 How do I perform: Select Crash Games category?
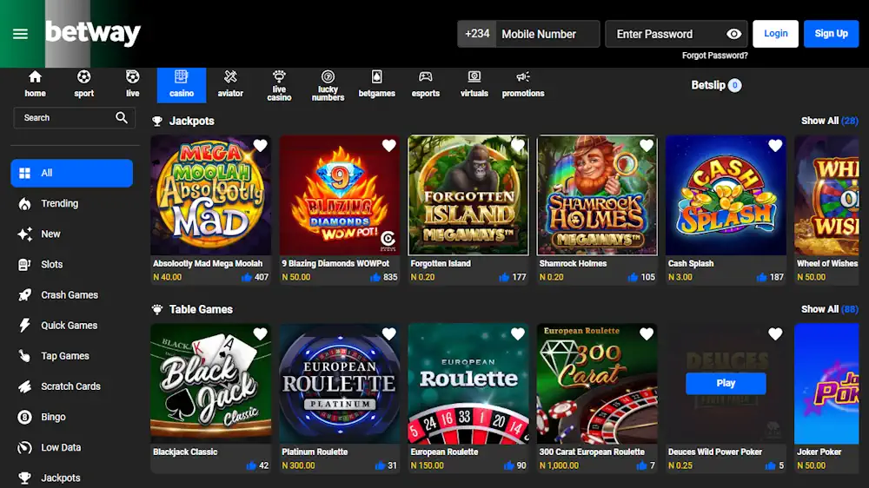point(71,294)
